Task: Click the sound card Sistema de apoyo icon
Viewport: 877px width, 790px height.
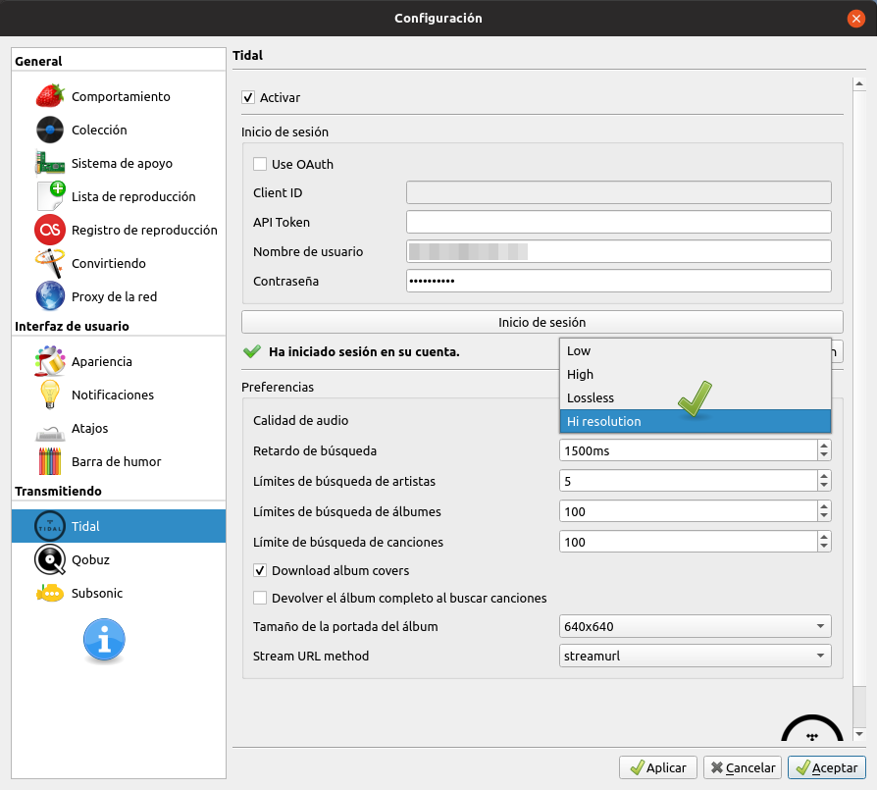Action: pos(50,163)
